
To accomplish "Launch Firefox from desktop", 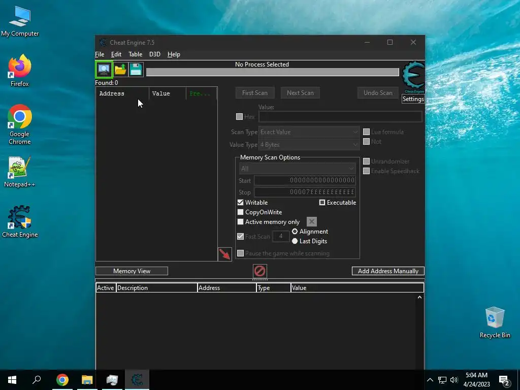I will 20,71.
